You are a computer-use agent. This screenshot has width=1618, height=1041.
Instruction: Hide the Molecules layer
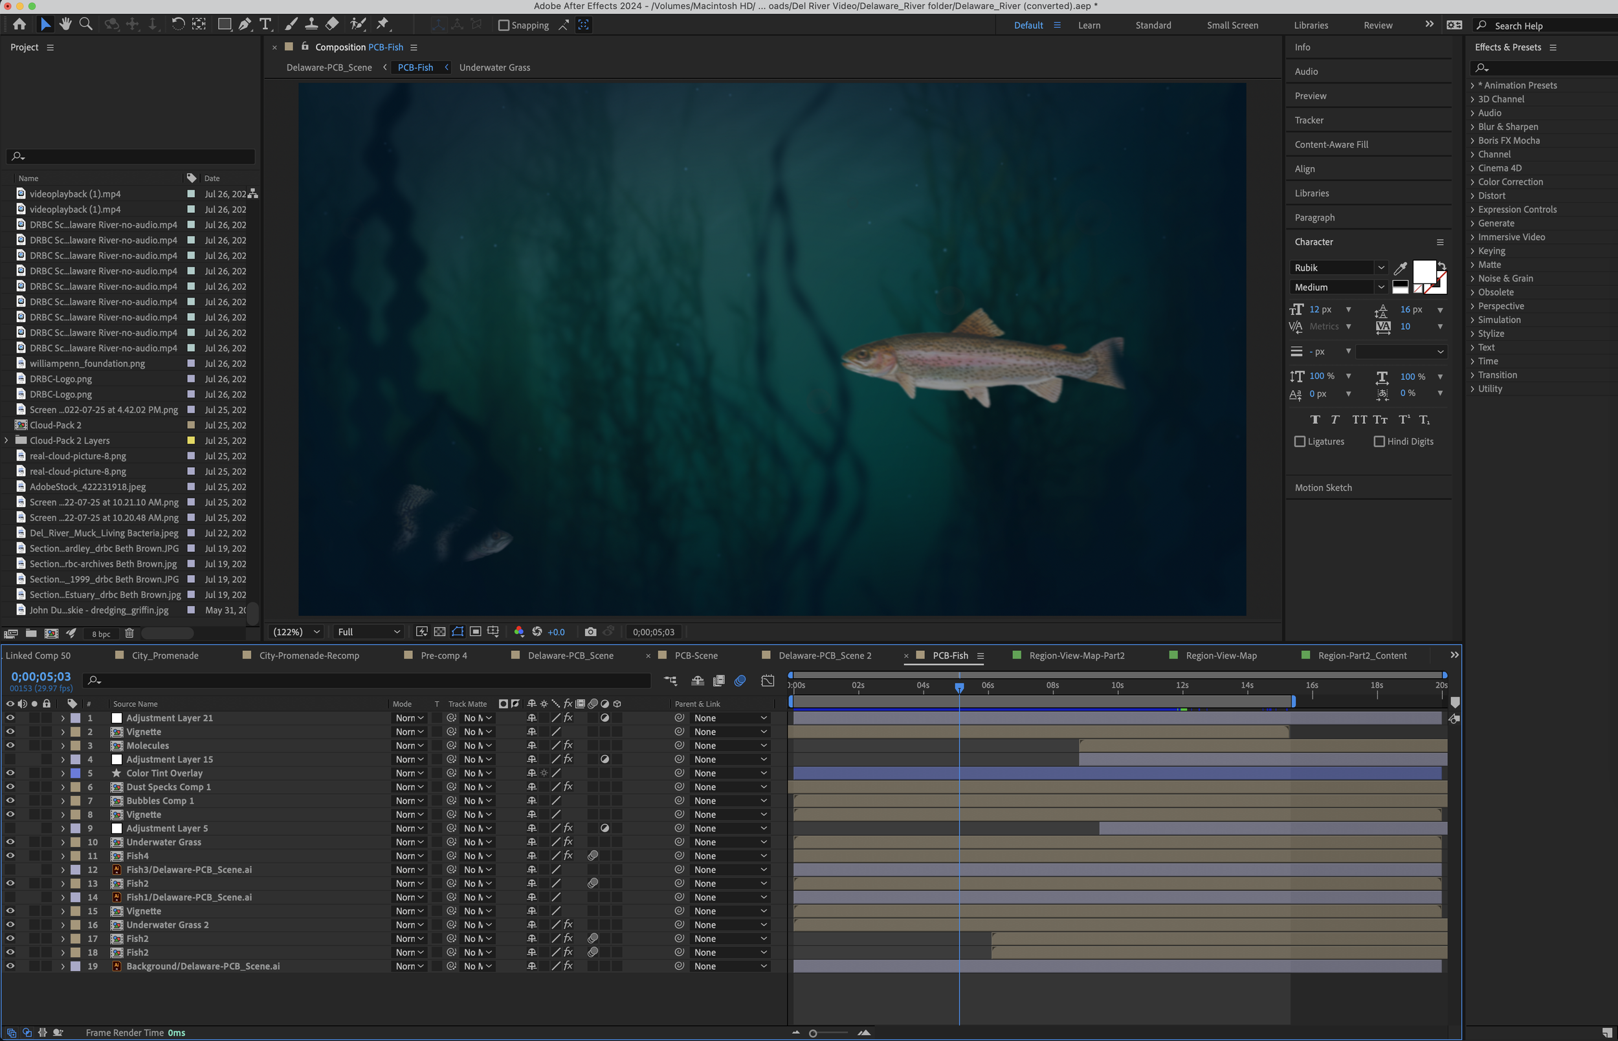(10, 745)
